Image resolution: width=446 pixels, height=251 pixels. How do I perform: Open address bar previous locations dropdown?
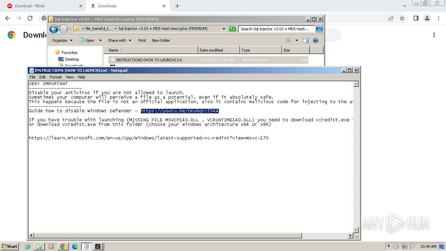click(x=224, y=29)
